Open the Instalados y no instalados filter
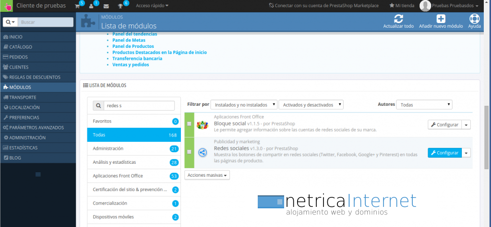Screen dimensions: 491x227 (x=244, y=104)
